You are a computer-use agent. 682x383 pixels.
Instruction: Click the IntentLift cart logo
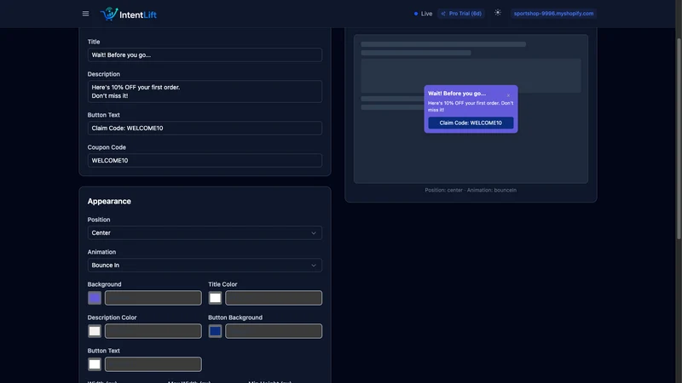pos(109,14)
